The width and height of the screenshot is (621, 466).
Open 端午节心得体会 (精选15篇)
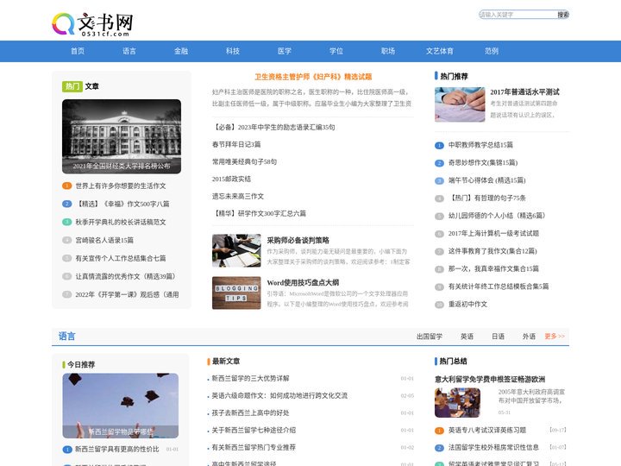coord(486,180)
